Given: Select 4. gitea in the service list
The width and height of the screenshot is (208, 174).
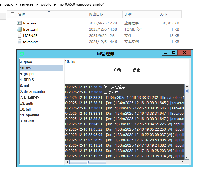Looking at the screenshot, I should (x=26, y=62).
